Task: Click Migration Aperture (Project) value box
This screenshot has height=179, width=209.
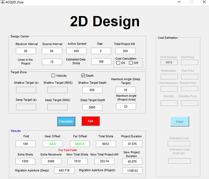Action: [x=133, y=171]
